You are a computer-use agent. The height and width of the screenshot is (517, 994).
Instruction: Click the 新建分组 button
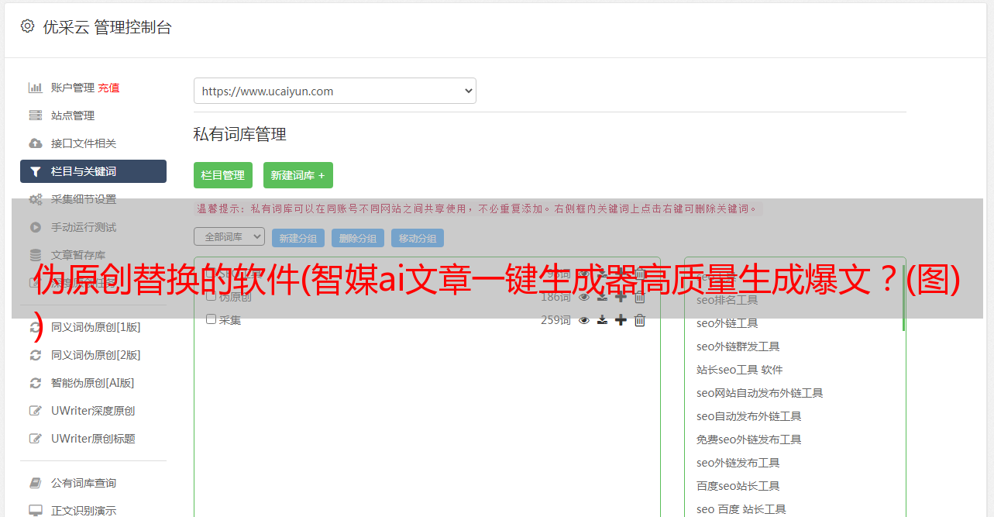(298, 238)
